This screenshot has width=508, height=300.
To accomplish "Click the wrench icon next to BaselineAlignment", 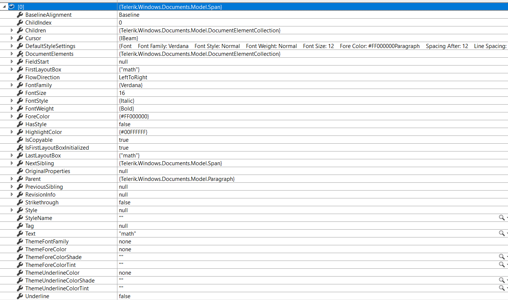I will coord(20,15).
